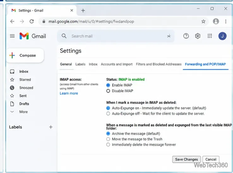Viewport: 233px width, 173px height.
Task: Click the Labels sidebar heading
Action: [x=15, y=127]
